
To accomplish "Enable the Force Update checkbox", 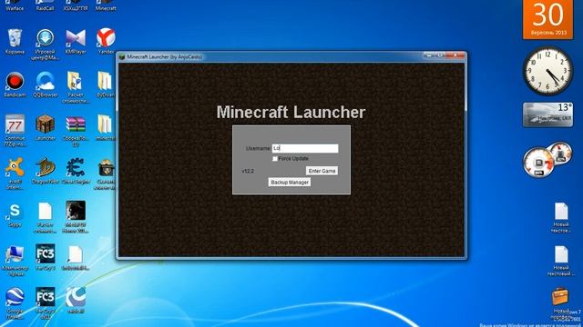I will (275, 159).
